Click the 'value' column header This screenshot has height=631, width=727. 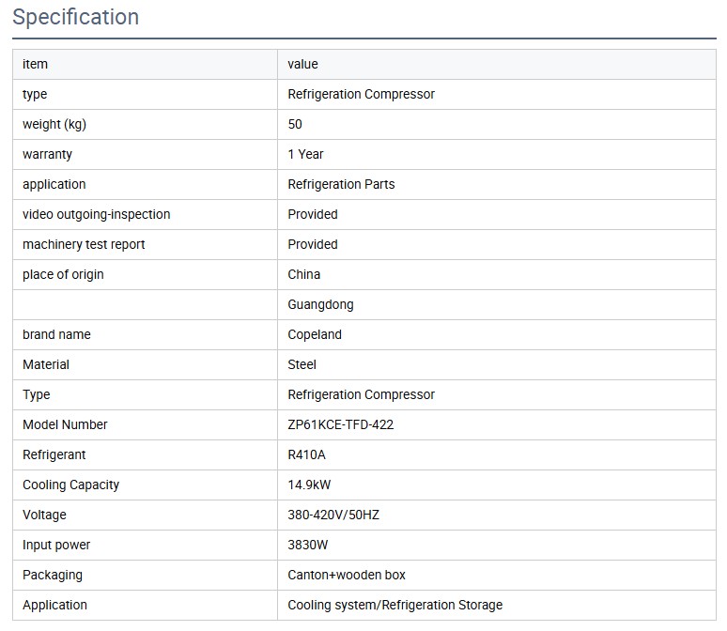[x=302, y=64]
